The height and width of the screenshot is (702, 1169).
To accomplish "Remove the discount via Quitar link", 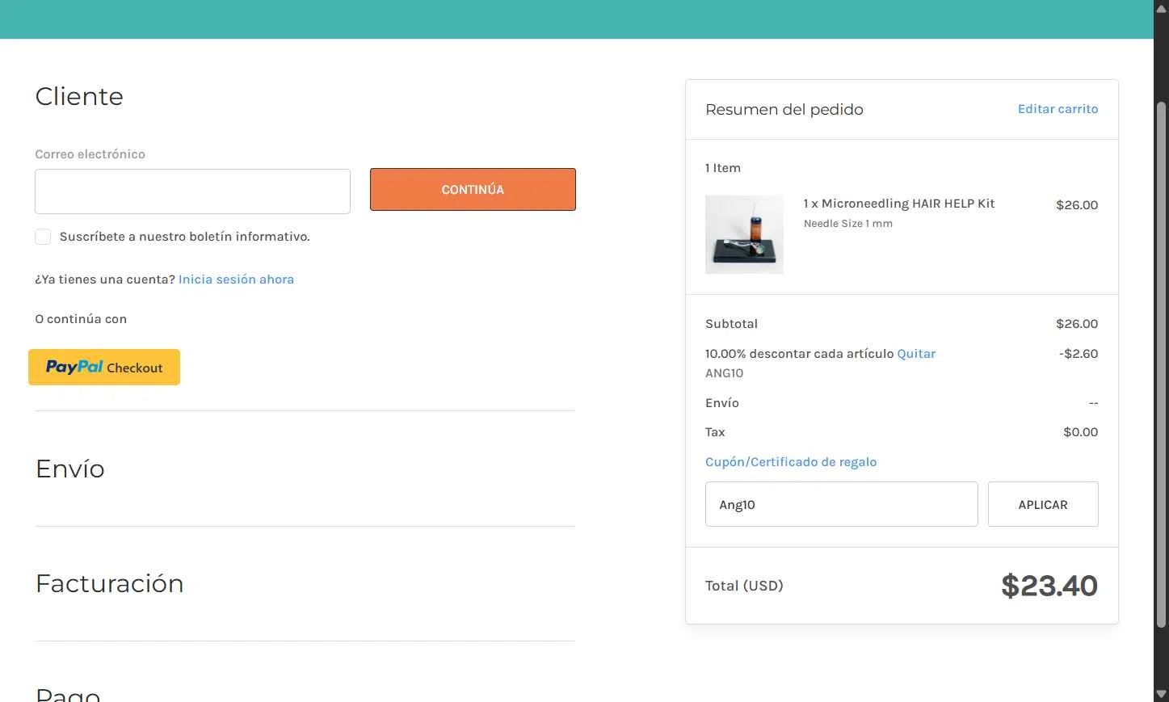I will pyautogui.click(x=916, y=354).
